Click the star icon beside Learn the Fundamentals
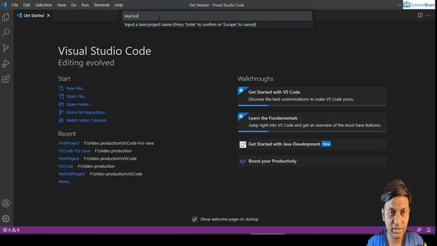Image resolution: width=437 pixels, height=246 pixels. coord(241,116)
